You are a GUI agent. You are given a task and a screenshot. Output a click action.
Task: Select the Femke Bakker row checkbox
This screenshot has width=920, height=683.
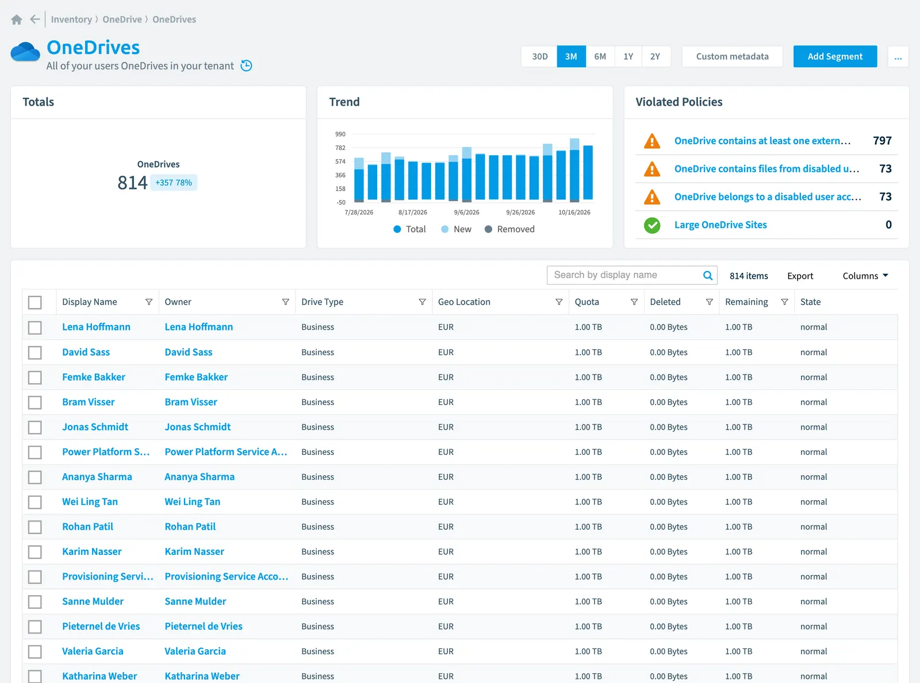click(x=35, y=377)
